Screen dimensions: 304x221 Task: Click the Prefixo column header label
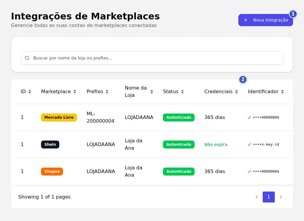point(95,92)
